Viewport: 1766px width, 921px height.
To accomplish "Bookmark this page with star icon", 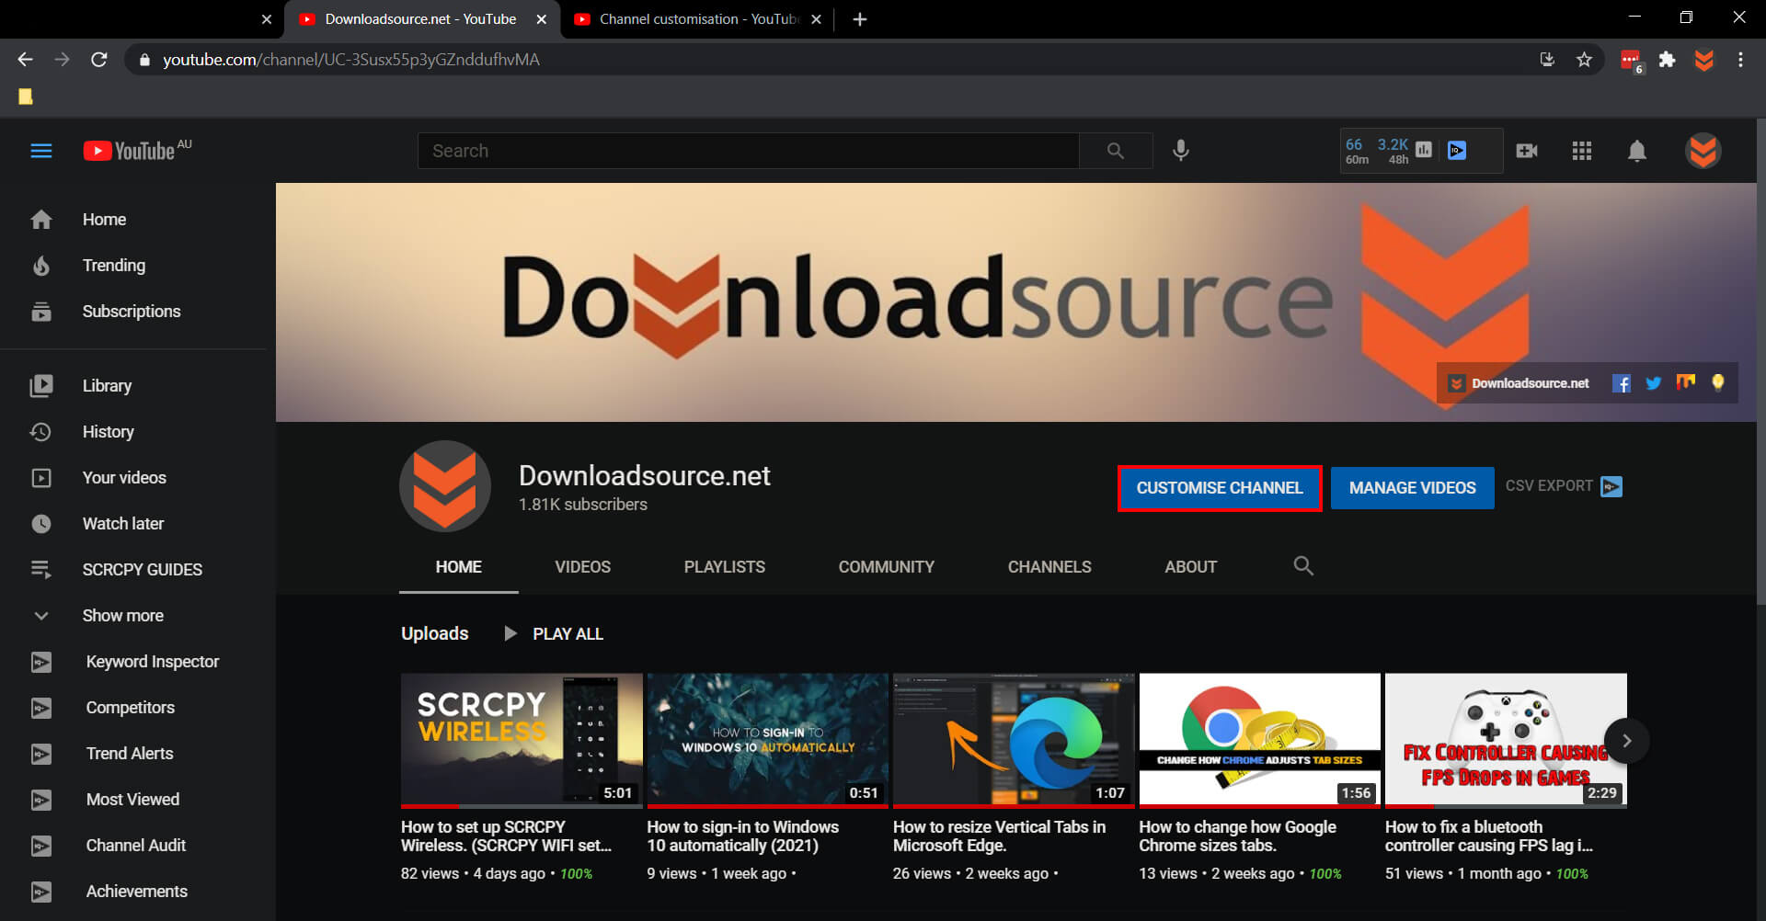I will (1584, 60).
